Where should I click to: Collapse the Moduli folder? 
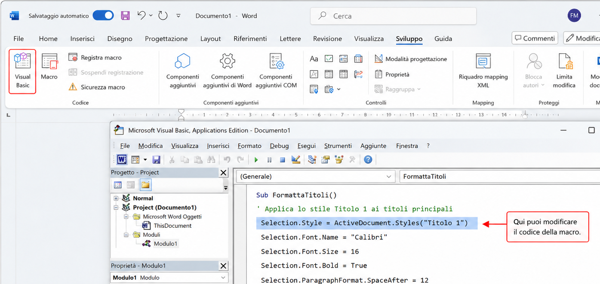(x=126, y=235)
